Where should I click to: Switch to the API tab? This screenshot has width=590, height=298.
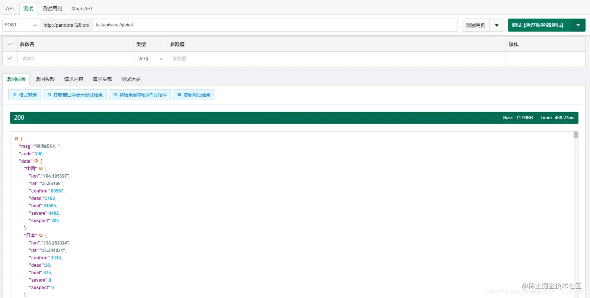coord(10,9)
